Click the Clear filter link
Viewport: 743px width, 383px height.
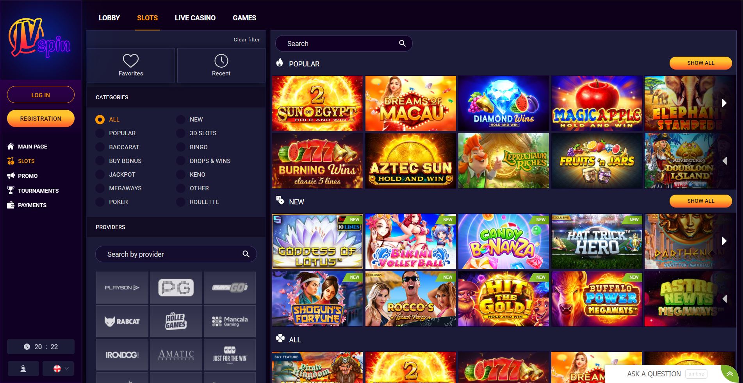(x=247, y=40)
